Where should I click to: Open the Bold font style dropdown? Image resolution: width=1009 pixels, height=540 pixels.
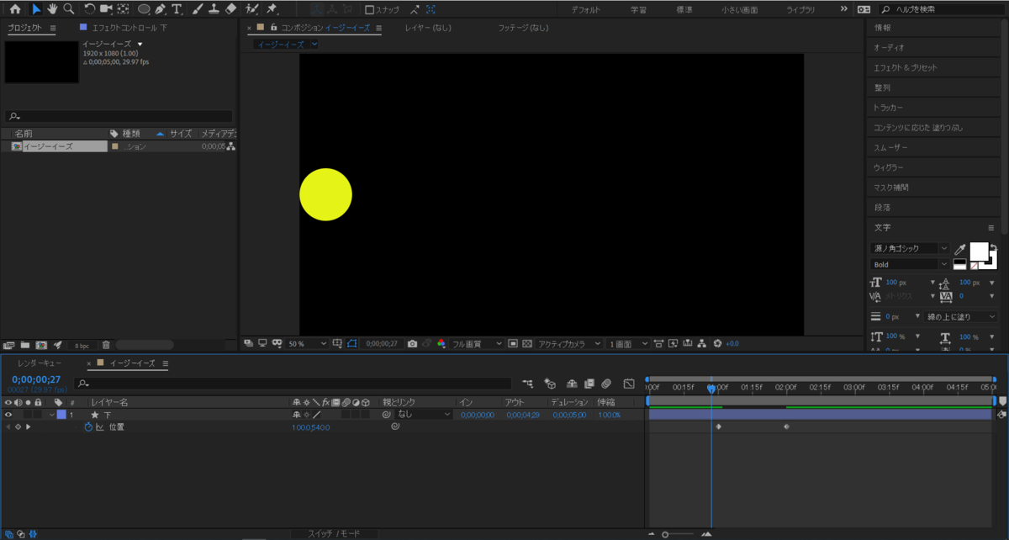coord(910,264)
